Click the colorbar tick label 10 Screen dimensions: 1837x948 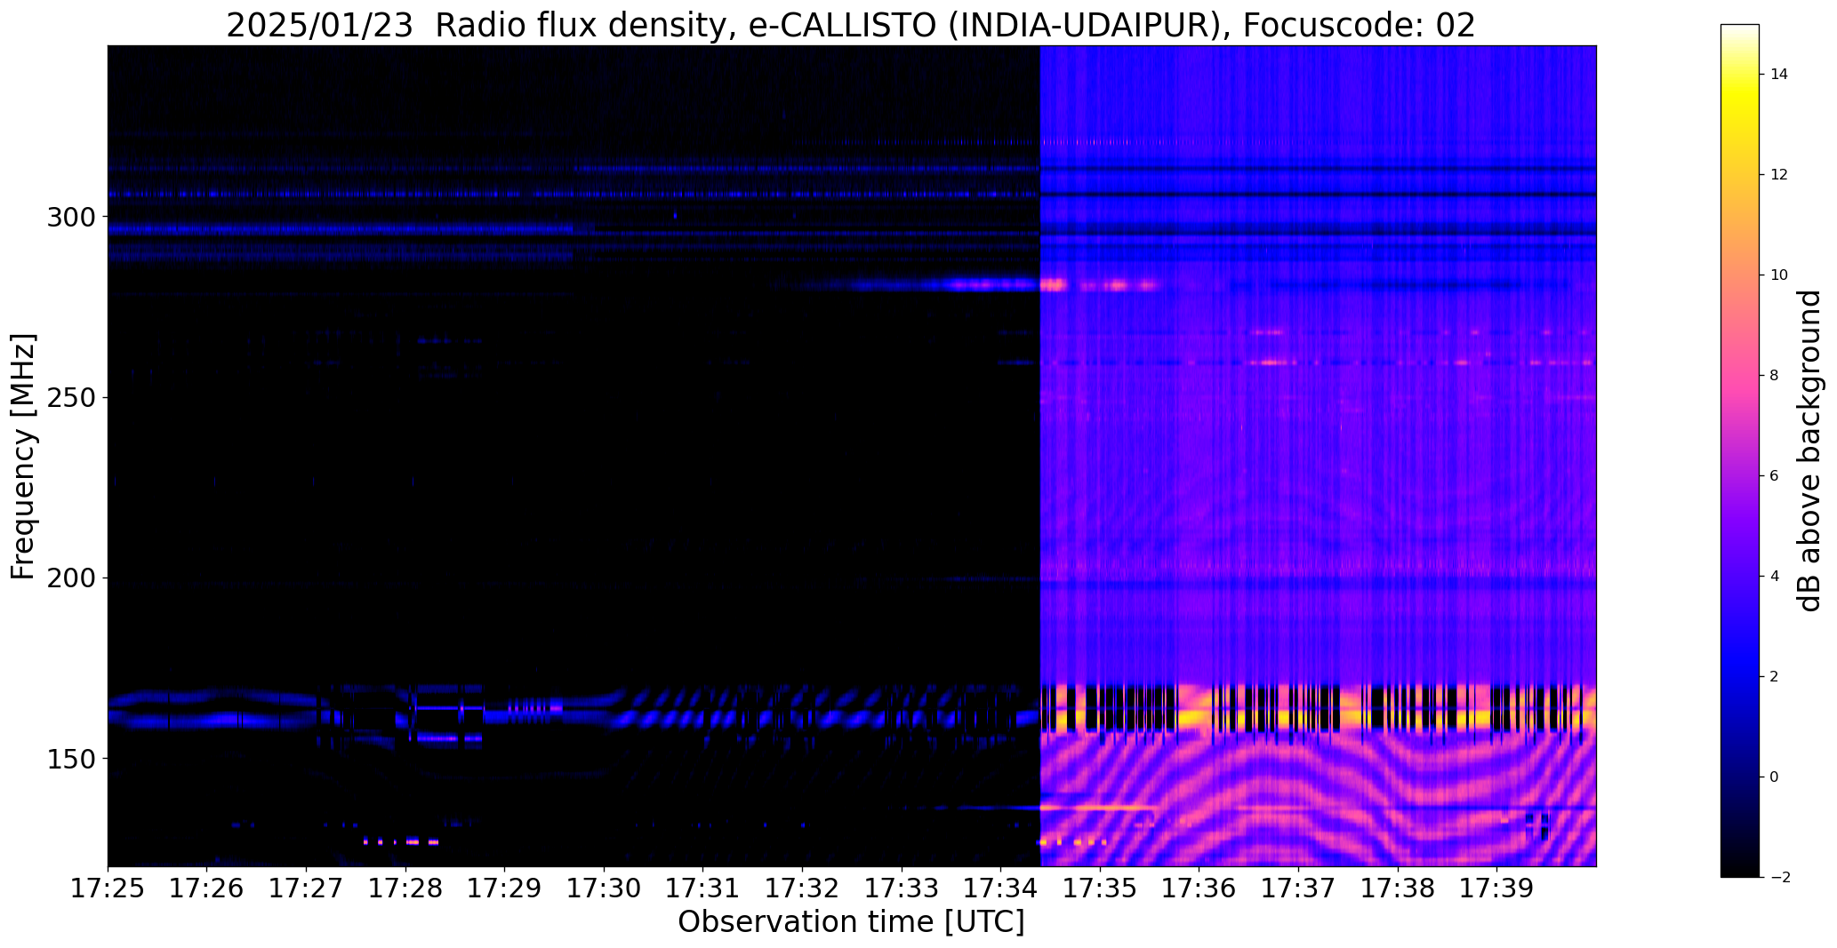pyautogui.click(x=1779, y=275)
